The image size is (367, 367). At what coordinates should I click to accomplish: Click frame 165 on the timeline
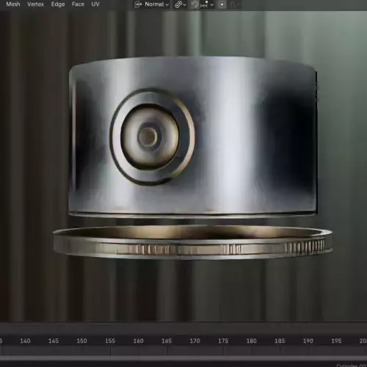[167, 341]
